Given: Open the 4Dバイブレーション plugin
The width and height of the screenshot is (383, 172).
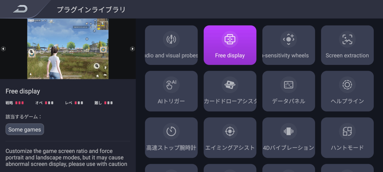Looking at the screenshot, I should pyautogui.click(x=289, y=138).
